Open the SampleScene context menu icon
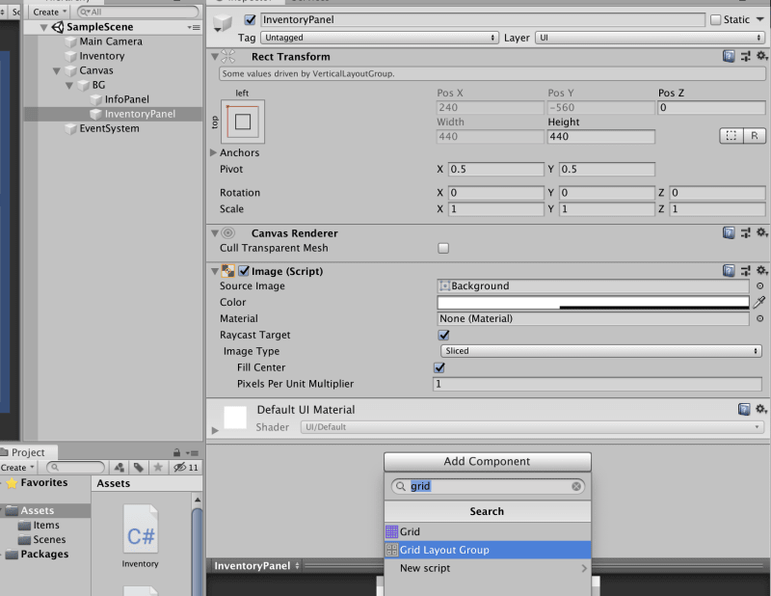 tap(194, 28)
